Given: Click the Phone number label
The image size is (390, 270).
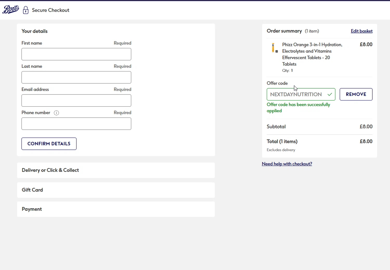Looking at the screenshot, I should click(36, 113).
